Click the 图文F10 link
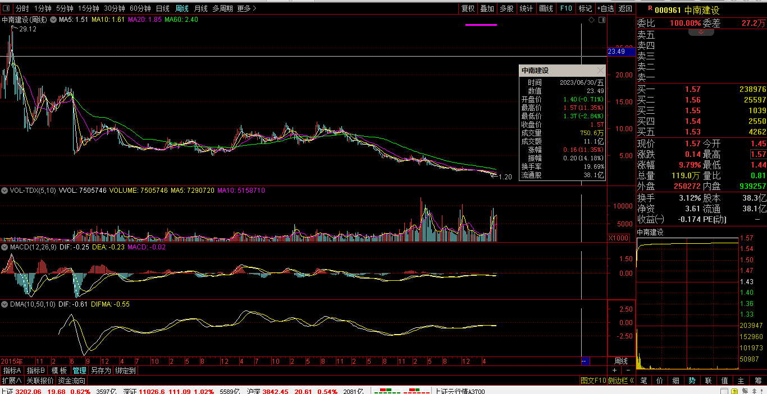Screen dimensions: 767x394 point(593,381)
